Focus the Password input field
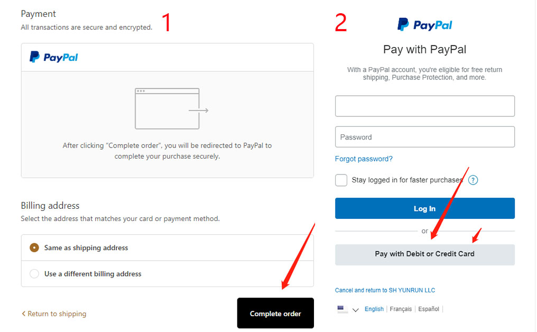Screen dimensions: 537x332 pos(424,137)
